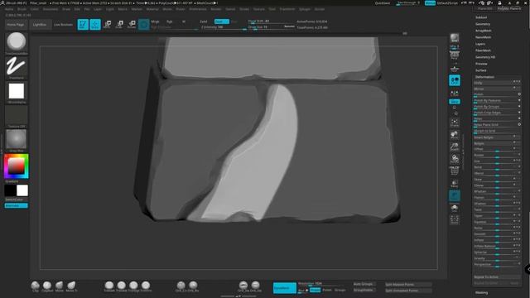Expand the Layers section

click(x=480, y=44)
